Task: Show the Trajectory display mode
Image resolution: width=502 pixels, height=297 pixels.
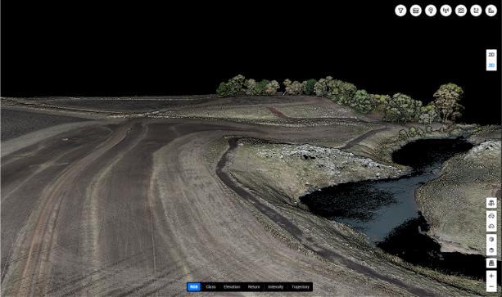Action: pos(301,286)
